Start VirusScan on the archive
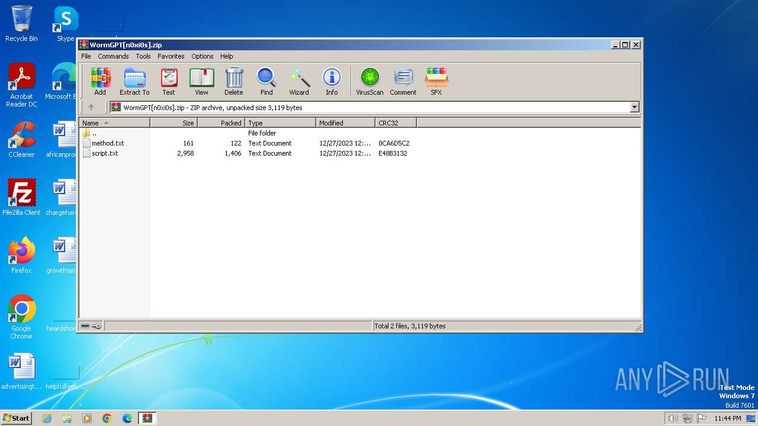This screenshot has height=426, width=758. coord(370,82)
